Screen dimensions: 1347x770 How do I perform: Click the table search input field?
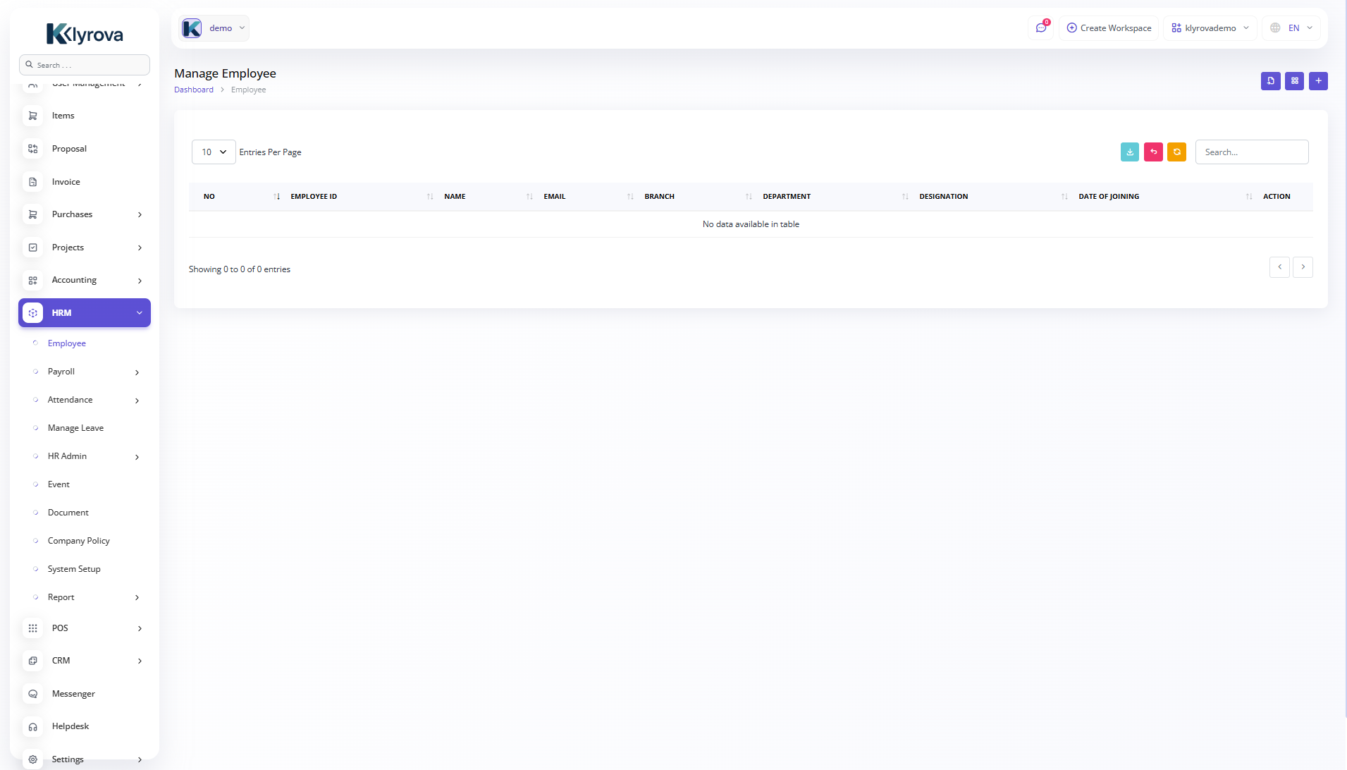1251,152
